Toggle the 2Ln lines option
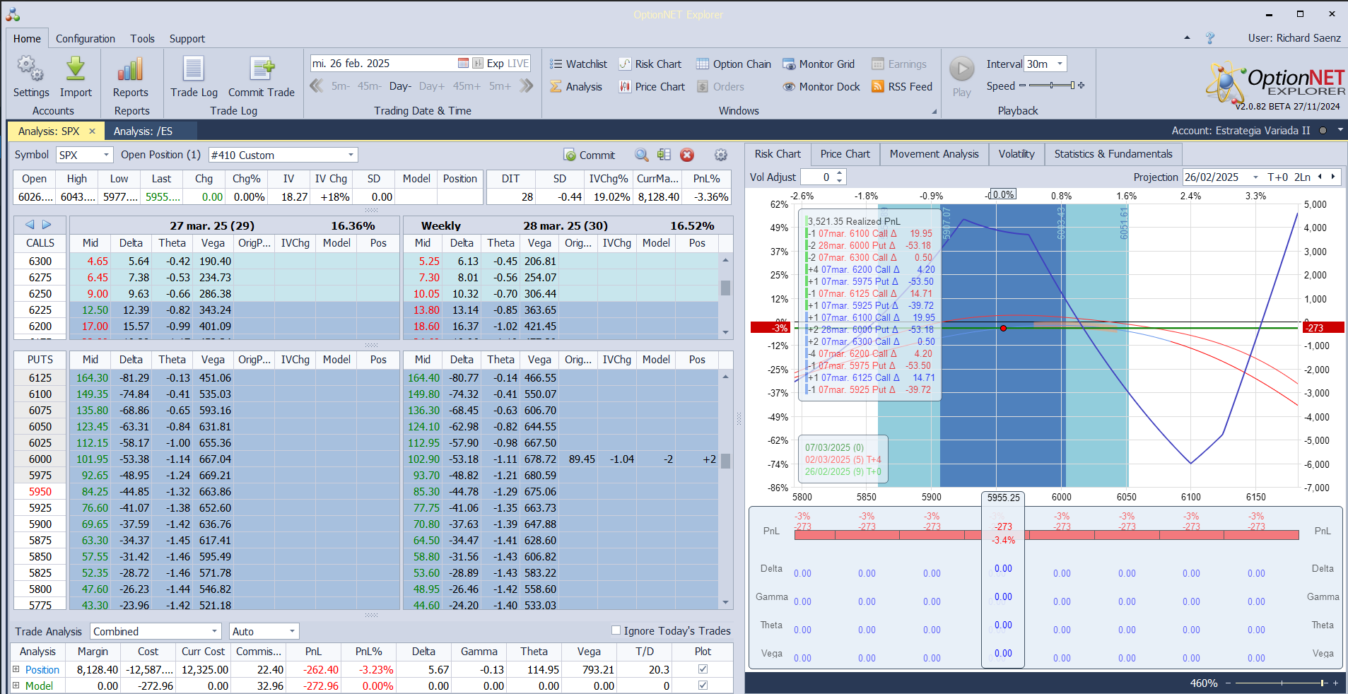The height and width of the screenshot is (694, 1348). pos(1302,177)
